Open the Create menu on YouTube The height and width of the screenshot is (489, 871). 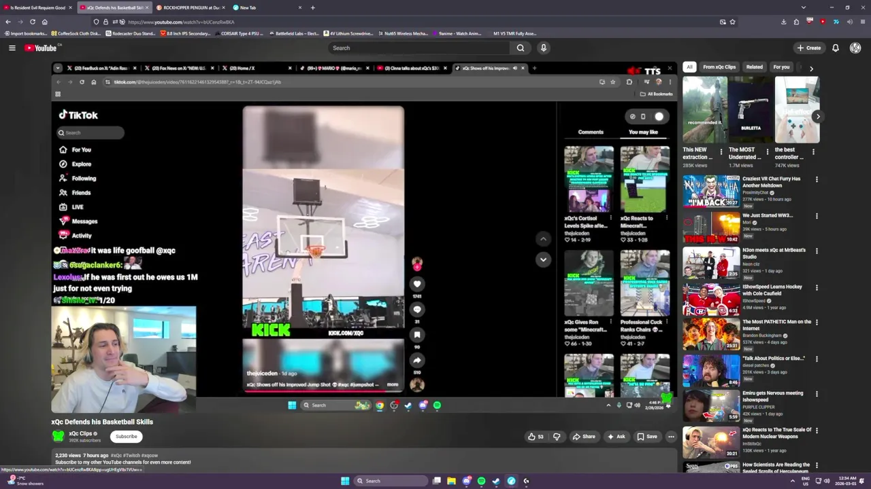pos(809,48)
